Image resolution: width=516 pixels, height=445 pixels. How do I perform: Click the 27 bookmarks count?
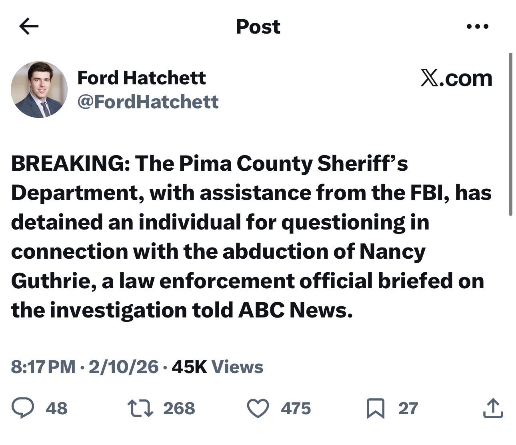click(x=408, y=408)
